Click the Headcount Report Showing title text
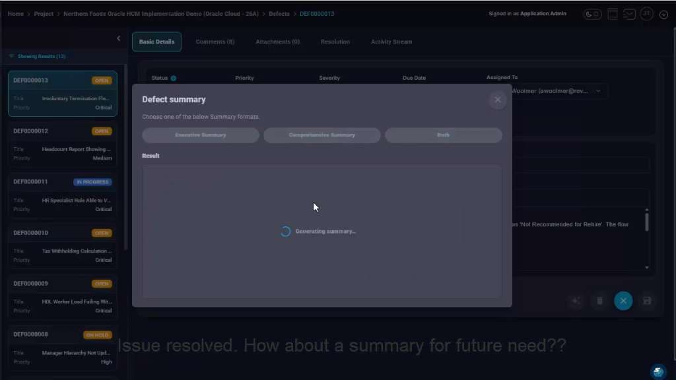Viewport: 676px width, 380px height. coord(77,150)
